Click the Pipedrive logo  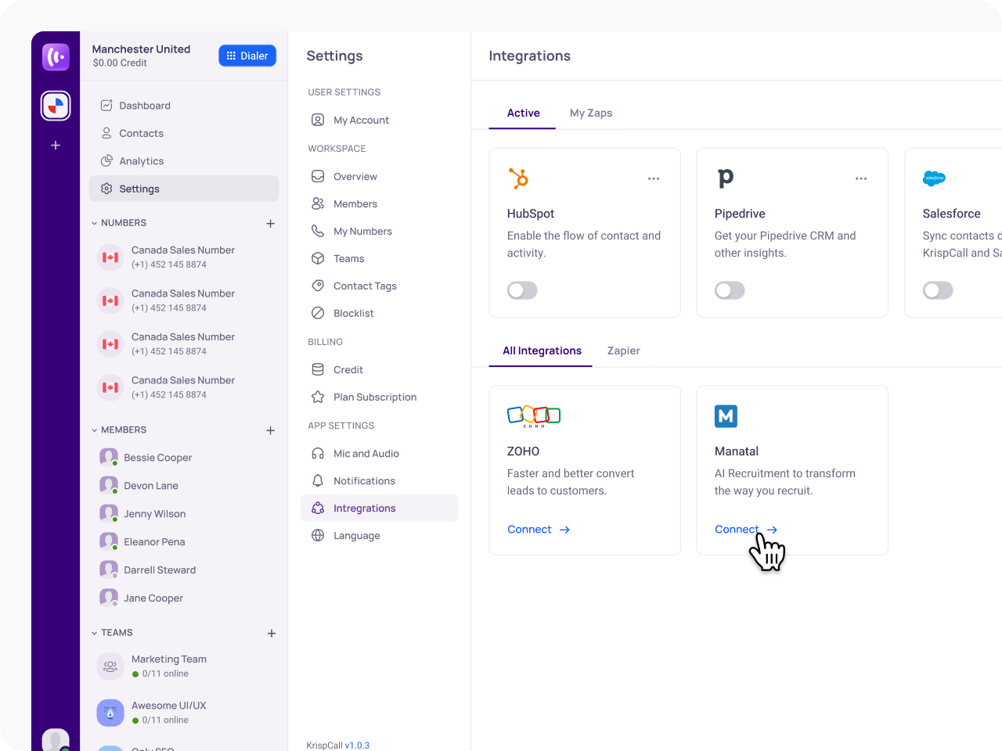726,179
